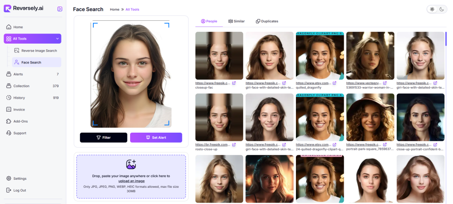Click the results panel vertical scrollbar

click(x=446, y=40)
